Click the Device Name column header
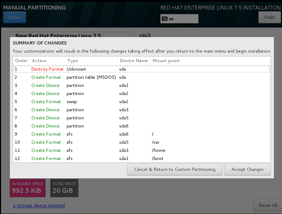282x214 pixels. (134, 61)
